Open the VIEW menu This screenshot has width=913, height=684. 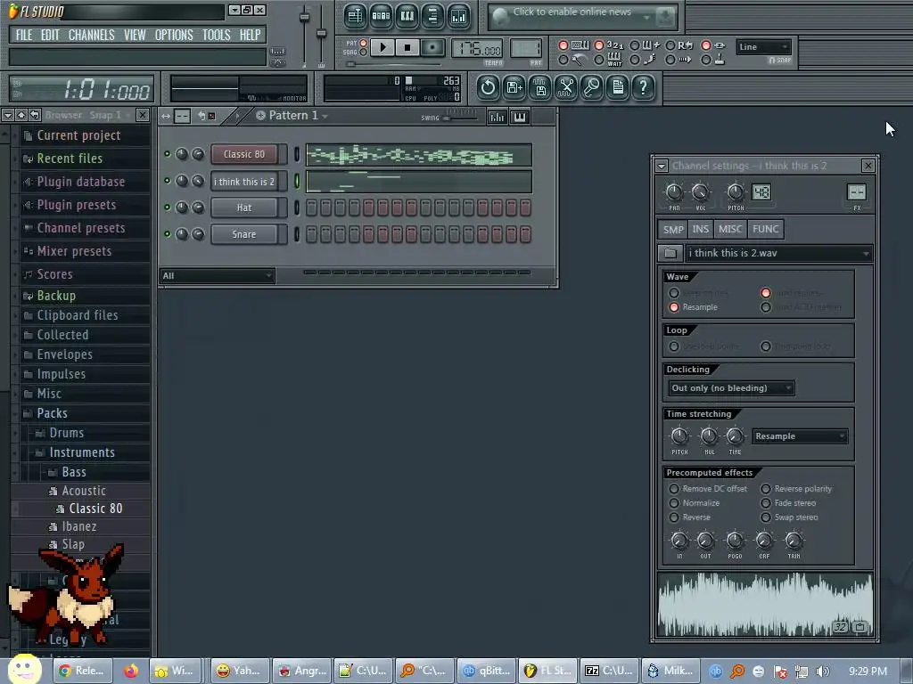135,35
